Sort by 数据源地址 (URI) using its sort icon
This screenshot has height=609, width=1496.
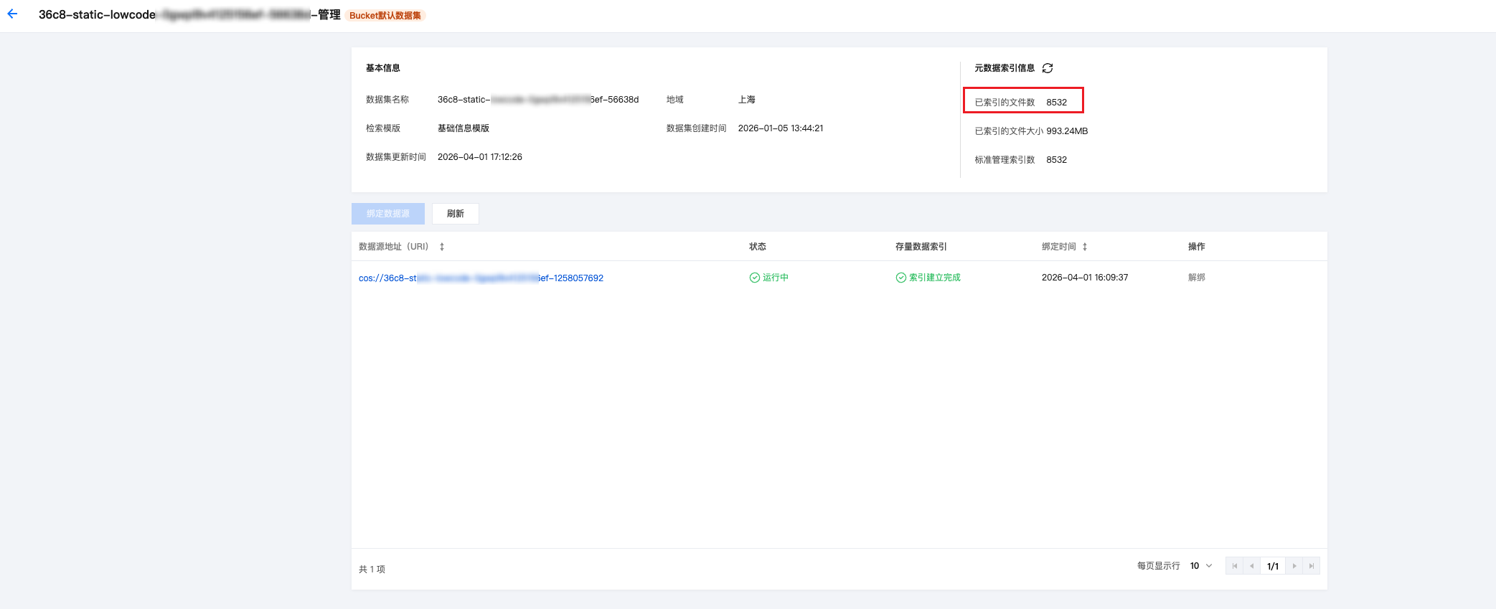click(x=442, y=247)
